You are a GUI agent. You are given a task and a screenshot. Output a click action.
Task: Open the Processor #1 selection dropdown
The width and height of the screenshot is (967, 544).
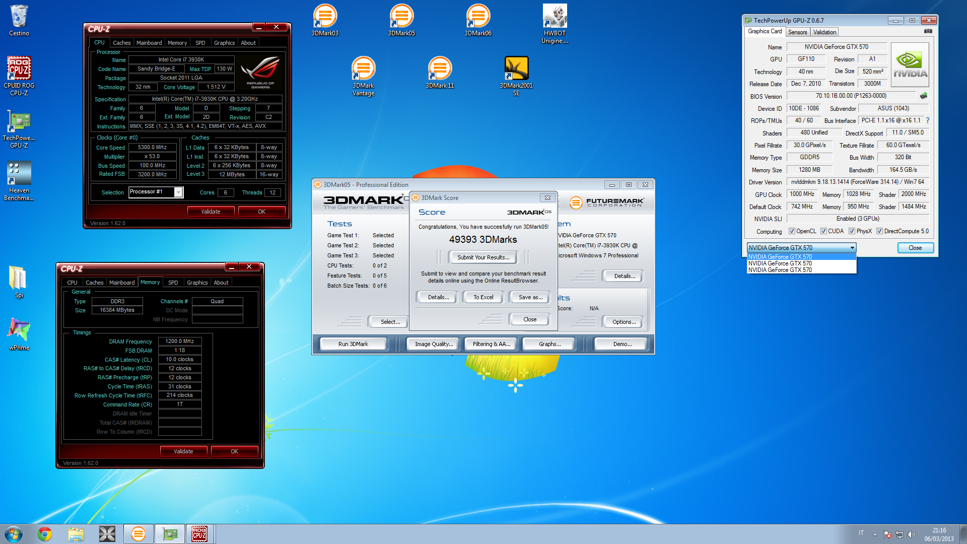156,192
